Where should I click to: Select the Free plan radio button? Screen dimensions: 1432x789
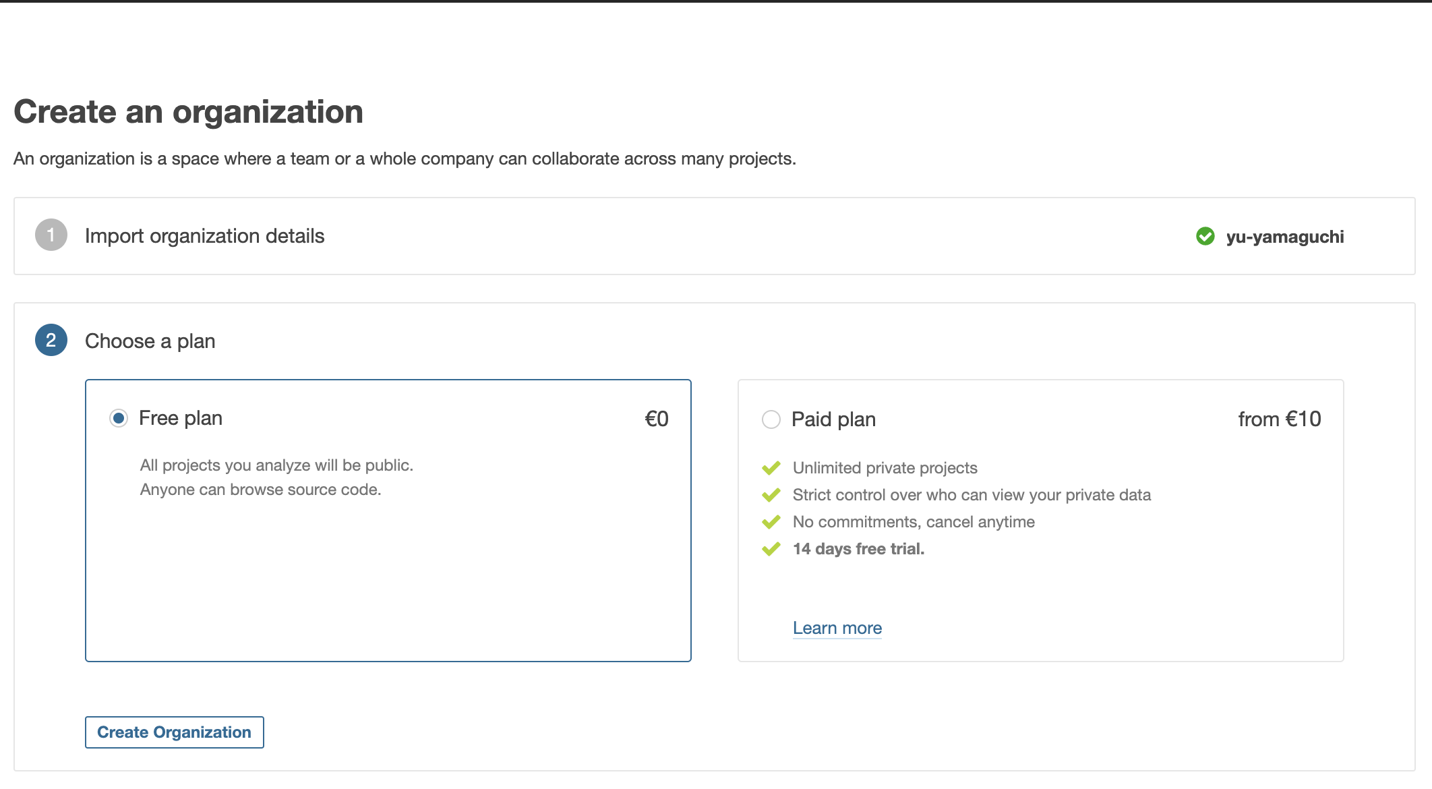(117, 418)
